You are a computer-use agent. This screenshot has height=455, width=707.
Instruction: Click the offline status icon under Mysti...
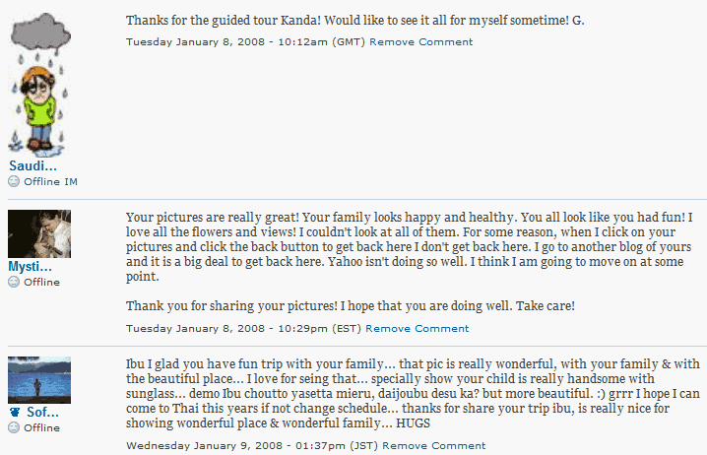(x=14, y=283)
